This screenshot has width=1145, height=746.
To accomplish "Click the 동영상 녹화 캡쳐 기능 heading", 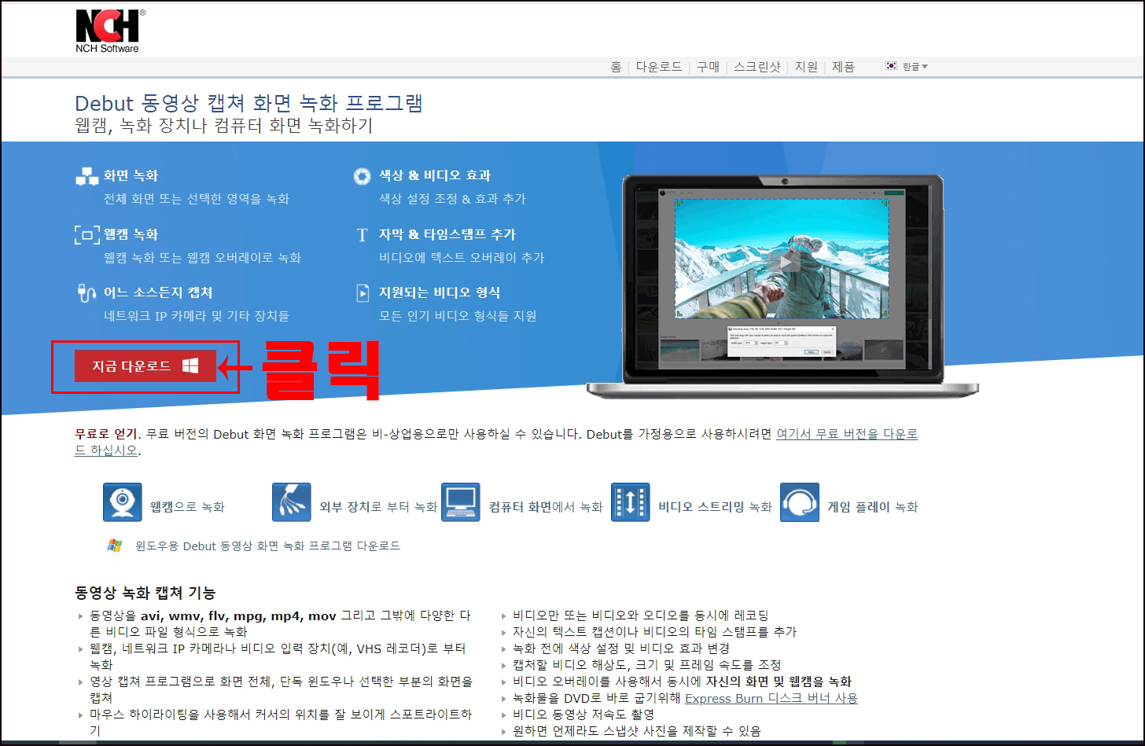I will pyautogui.click(x=145, y=593).
